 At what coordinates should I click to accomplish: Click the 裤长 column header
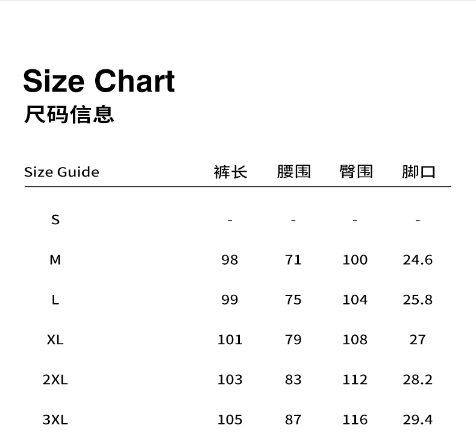230,172
